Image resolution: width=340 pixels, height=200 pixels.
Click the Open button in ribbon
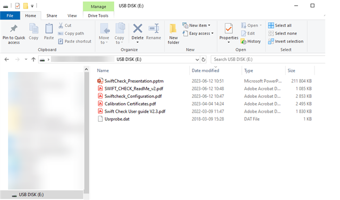(251, 25)
